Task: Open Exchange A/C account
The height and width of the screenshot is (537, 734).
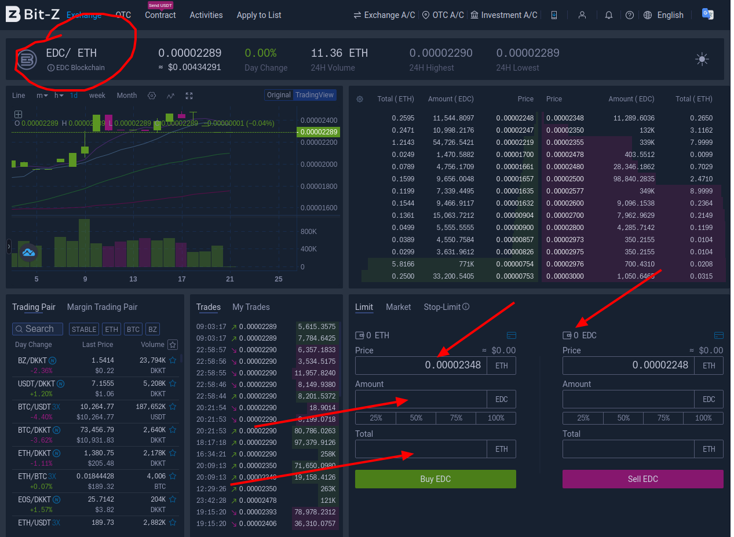Action: (x=384, y=15)
